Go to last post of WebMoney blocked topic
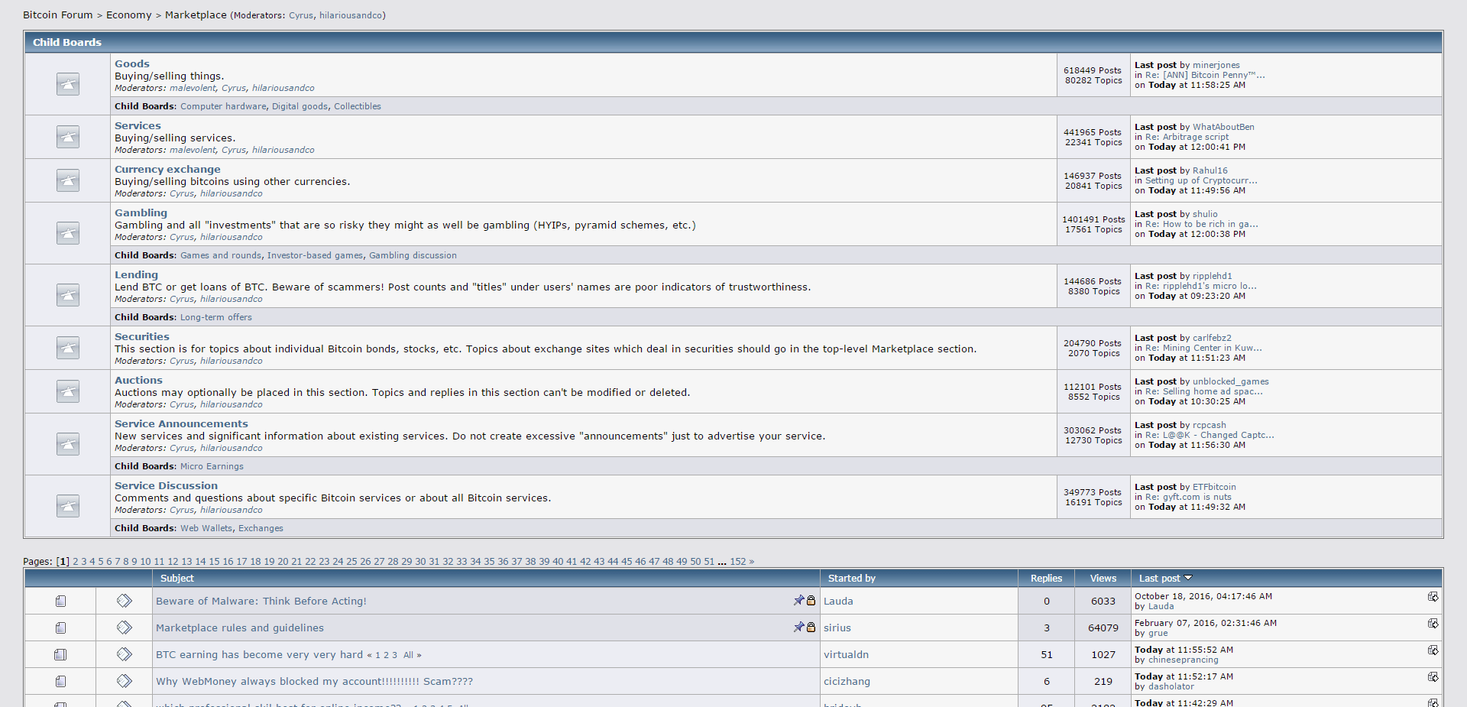The width and height of the screenshot is (1467, 707). (1433, 676)
